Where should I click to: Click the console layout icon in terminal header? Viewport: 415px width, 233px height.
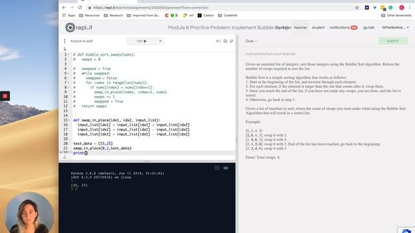[x=217, y=168]
